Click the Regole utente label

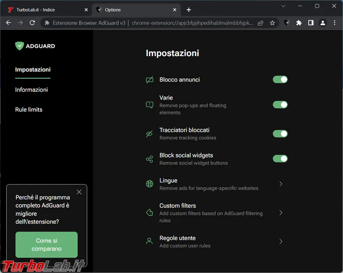pyautogui.click(x=177, y=238)
